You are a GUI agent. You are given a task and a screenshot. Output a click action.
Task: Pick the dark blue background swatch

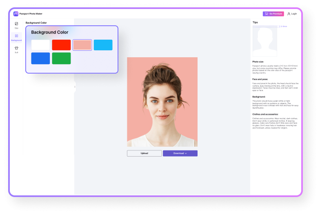(x=40, y=58)
